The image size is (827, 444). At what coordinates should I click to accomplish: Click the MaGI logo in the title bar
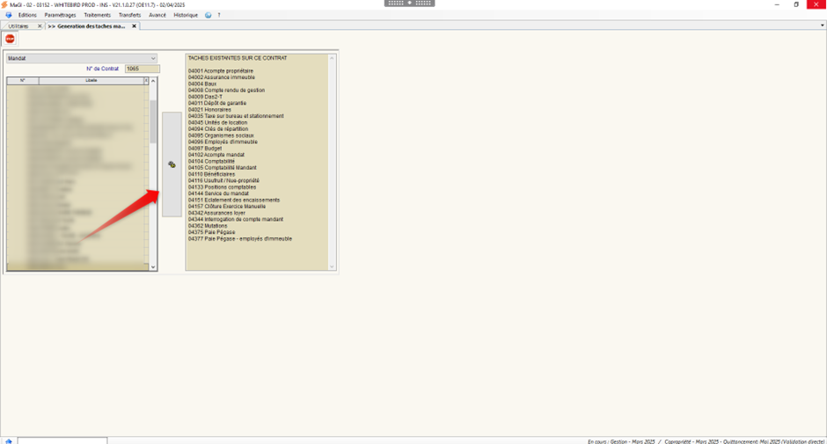(4, 4)
